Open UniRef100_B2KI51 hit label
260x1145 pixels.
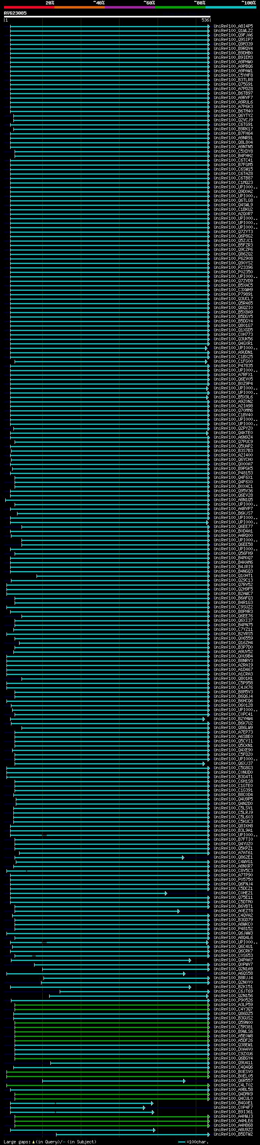pyautogui.click(x=233, y=987)
